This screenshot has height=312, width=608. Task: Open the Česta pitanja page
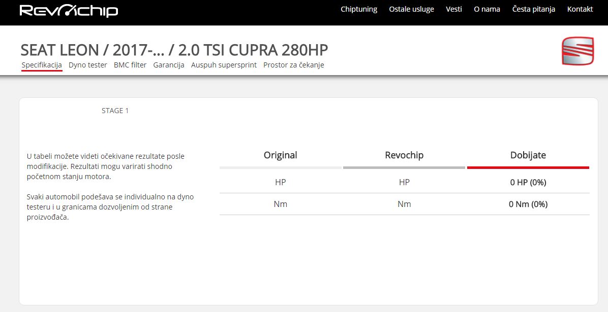pyautogui.click(x=534, y=9)
